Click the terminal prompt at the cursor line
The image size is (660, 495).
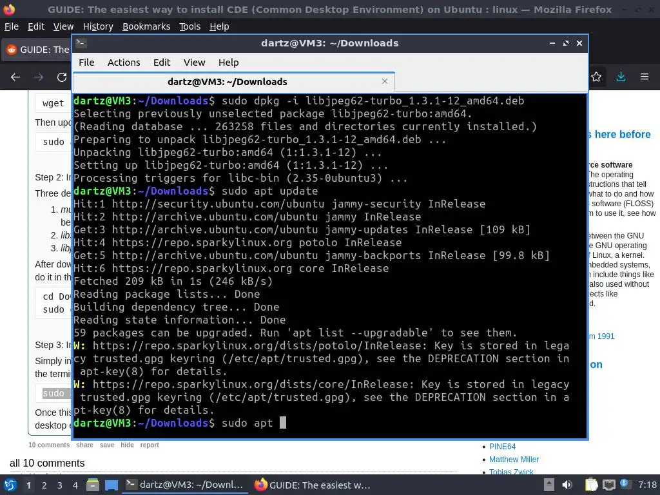point(179,423)
